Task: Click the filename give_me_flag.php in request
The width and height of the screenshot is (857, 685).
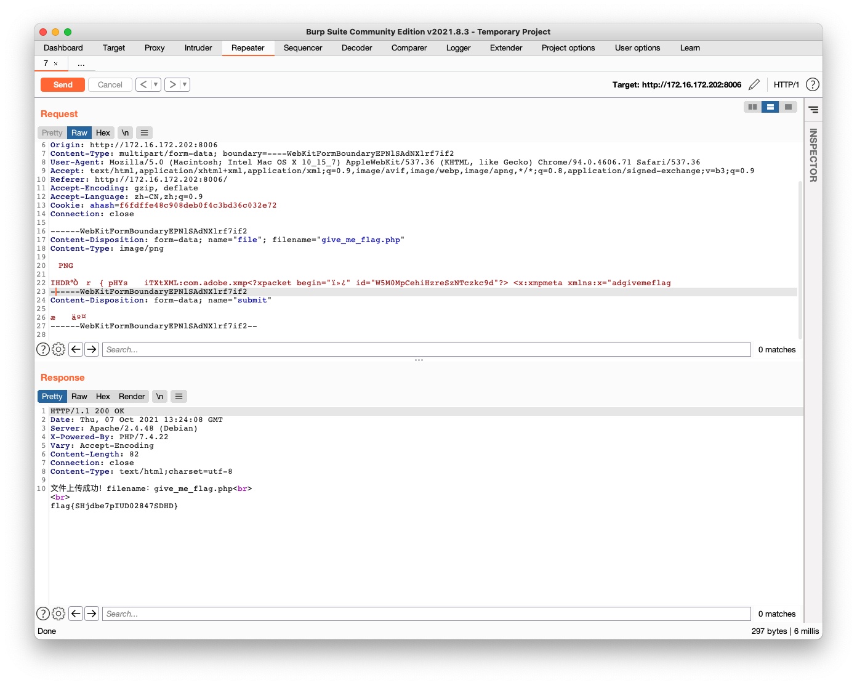Action: click(x=361, y=240)
